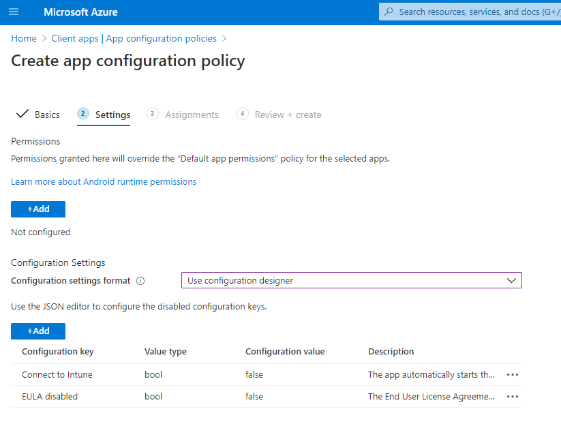Click the 'Create app configuration policy' page title
The height and width of the screenshot is (422, 561).
tap(127, 61)
